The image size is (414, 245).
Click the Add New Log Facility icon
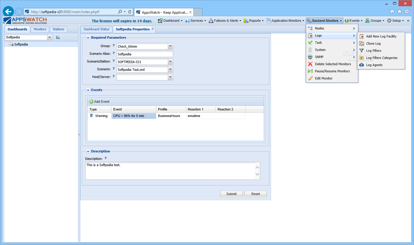tap(362, 36)
